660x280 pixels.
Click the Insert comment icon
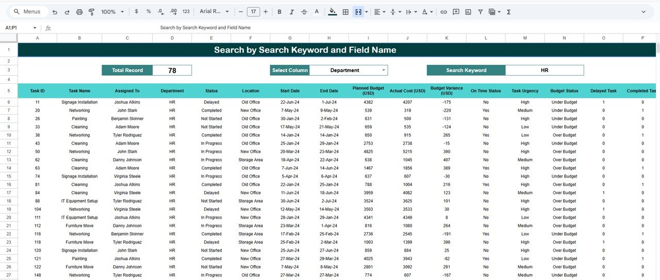456,12
